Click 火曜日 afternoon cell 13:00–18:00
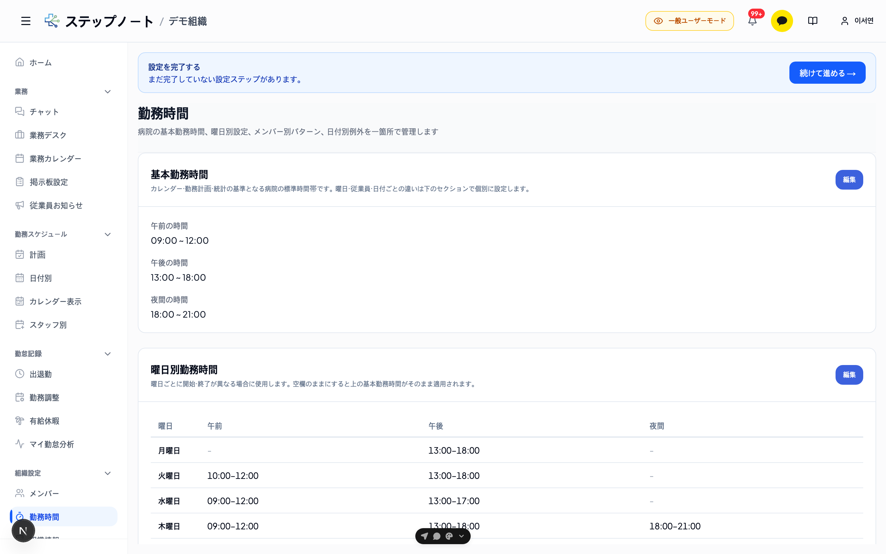Viewport: 886px width, 554px height. point(454,476)
